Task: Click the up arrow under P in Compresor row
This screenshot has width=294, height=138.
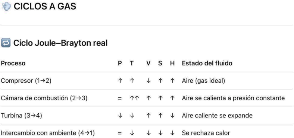Action: point(120,81)
